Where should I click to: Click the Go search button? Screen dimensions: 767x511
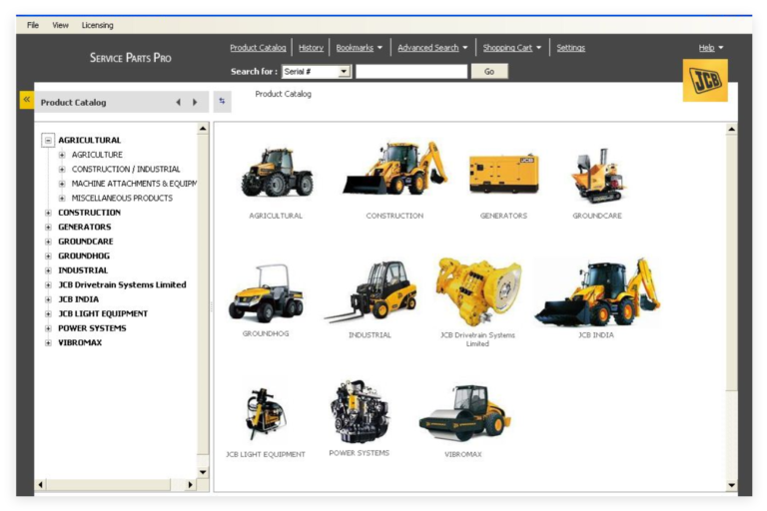(x=489, y=72)
